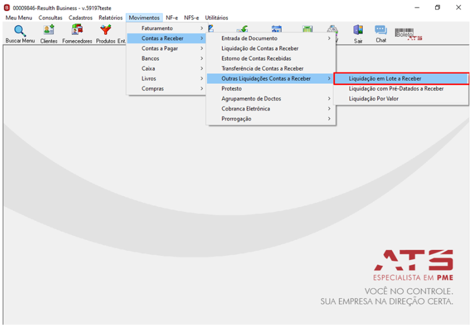
Task: Open the NFS-e menu
Action: tap(192, 18)
